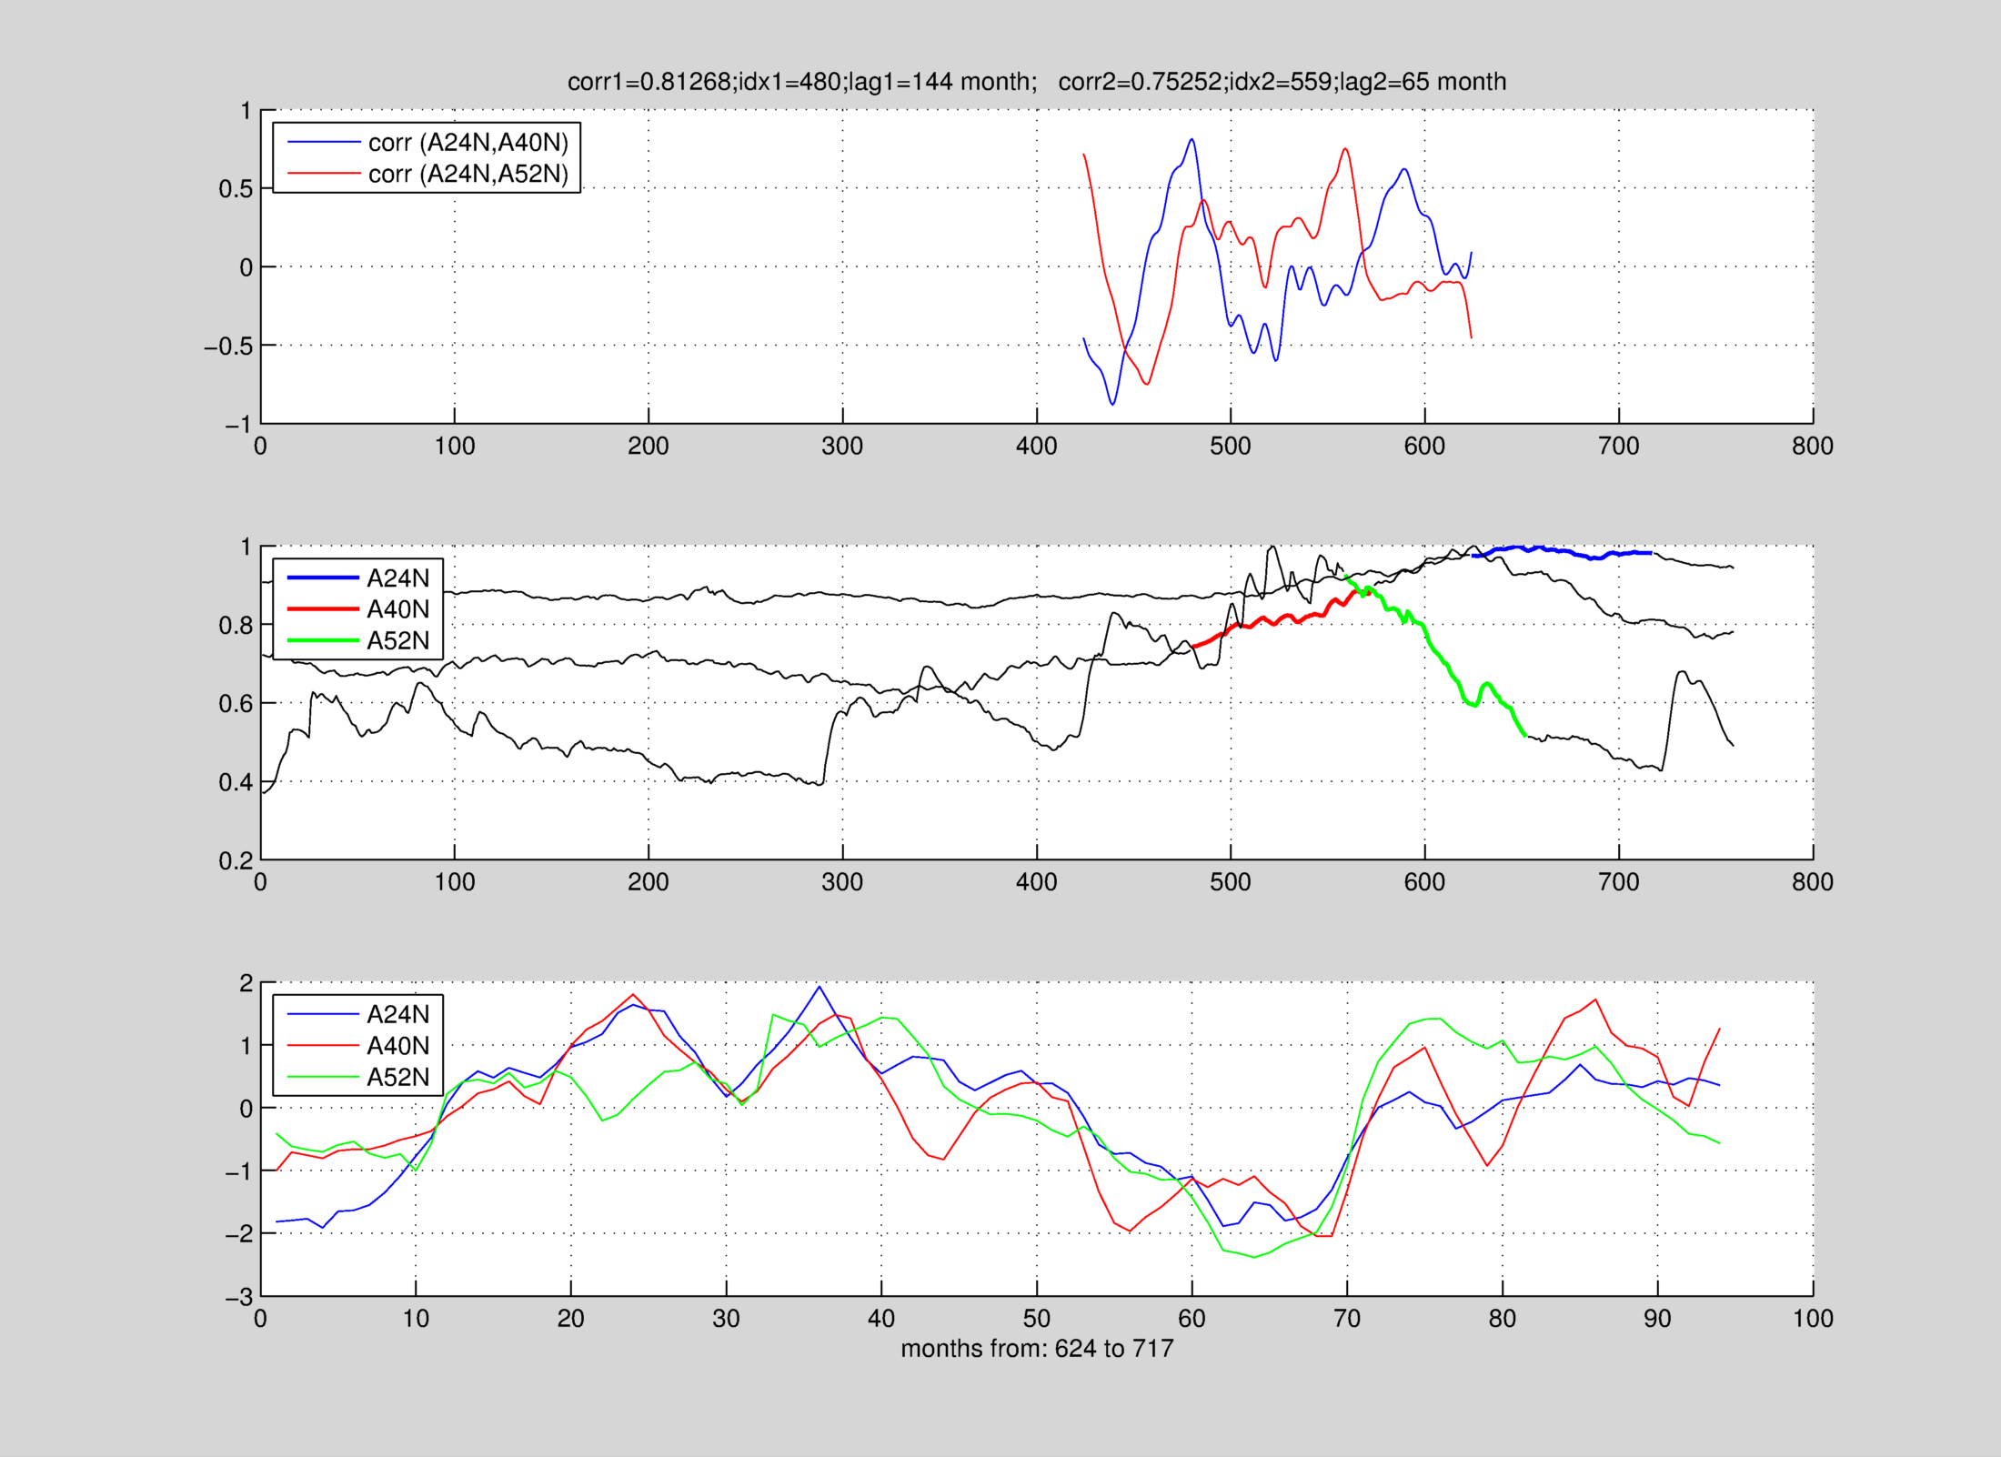Click the 500 x-axis tick label of top plot
The width and height of the screenshot is (2001, 1457).
[x=1230, y=447]
